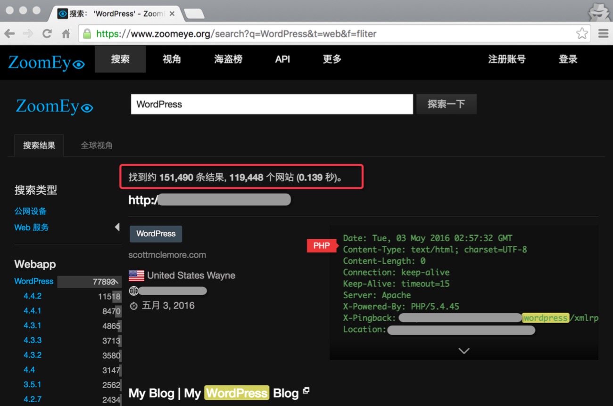Image resolution: width=613 pixels, height=406 pixels.
Task: Click the browser address bar URL
Action: coord(236,34)
